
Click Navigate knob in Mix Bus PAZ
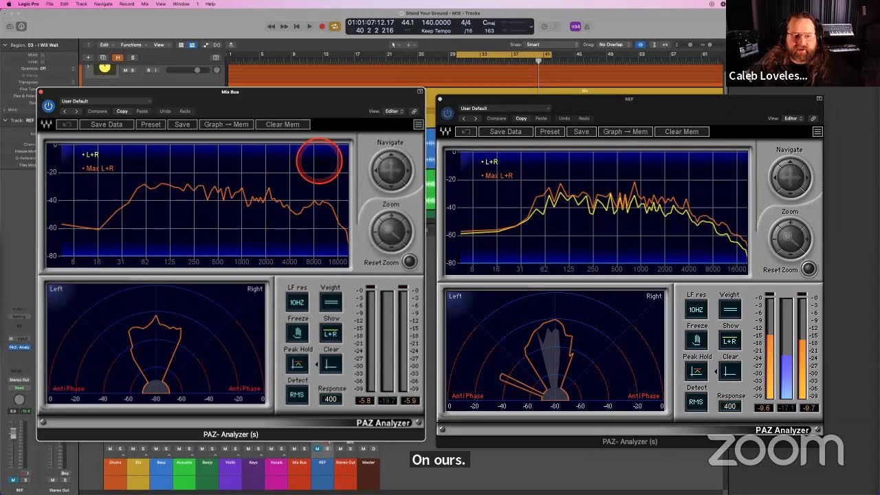(390, 169)
